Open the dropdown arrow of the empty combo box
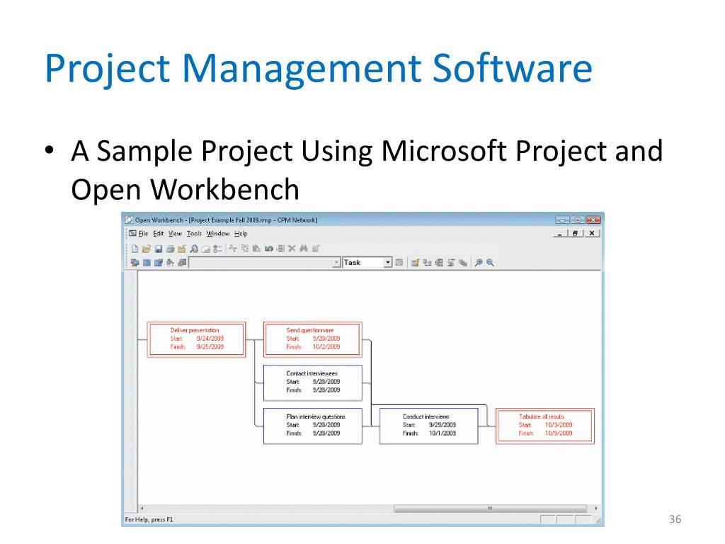 [x=336, y=262]
